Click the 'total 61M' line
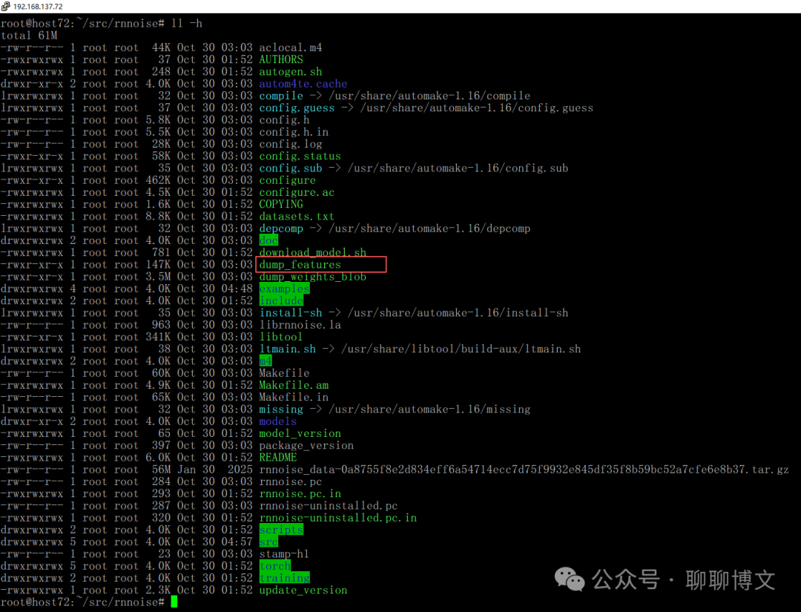Screen dimensions: 801x612 click(29, 36)
